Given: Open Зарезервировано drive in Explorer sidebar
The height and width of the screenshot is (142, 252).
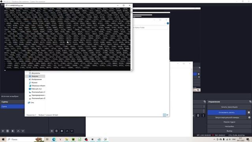Looking at the screenshot, I should point(37,95).
